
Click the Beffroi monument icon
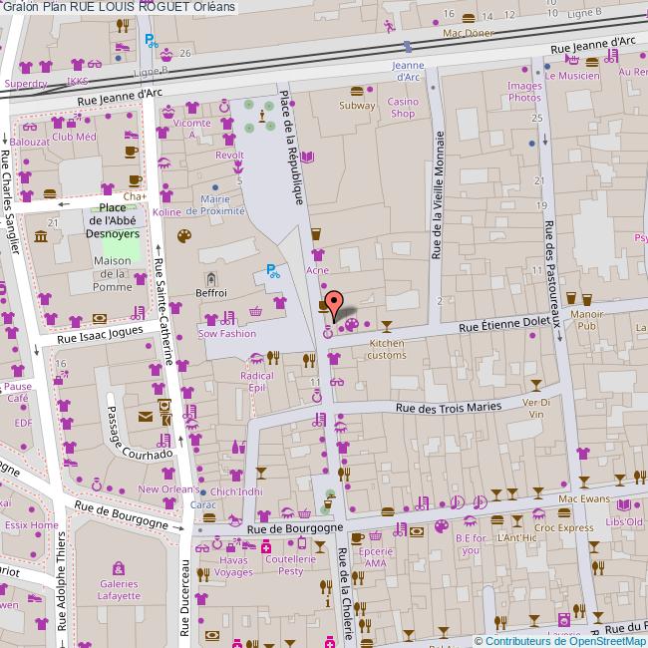[x=210, y=278]
